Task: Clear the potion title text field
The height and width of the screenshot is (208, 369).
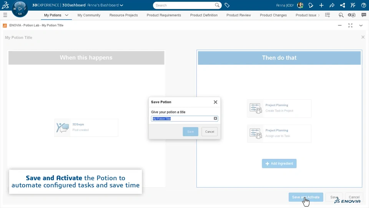Action: tap(215, 118)
